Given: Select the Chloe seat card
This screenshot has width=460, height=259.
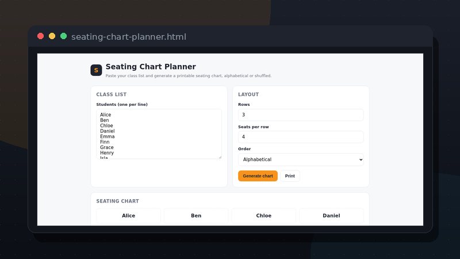Looking at the screenshot, I should (264, 215).
